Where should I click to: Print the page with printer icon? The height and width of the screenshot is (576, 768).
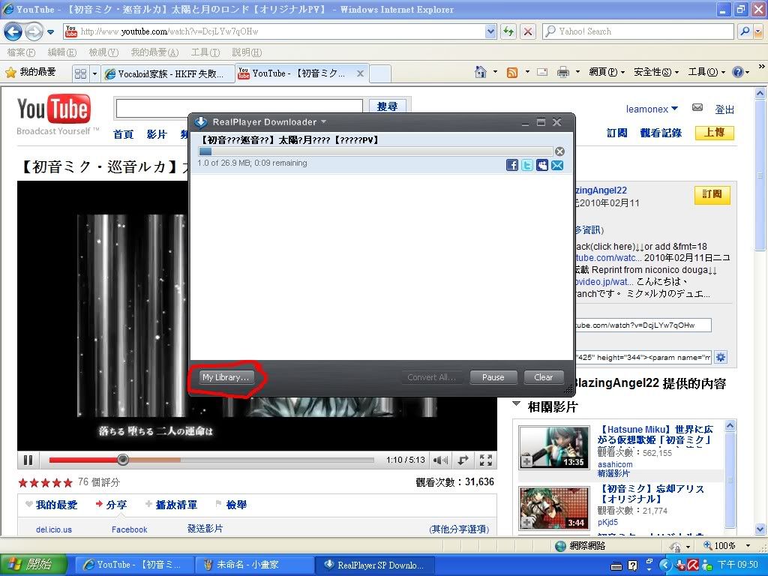coord(563,73)
